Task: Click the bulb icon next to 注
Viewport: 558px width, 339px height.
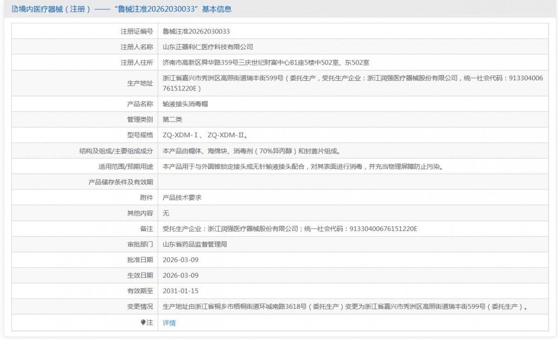Action: [143, 323]
